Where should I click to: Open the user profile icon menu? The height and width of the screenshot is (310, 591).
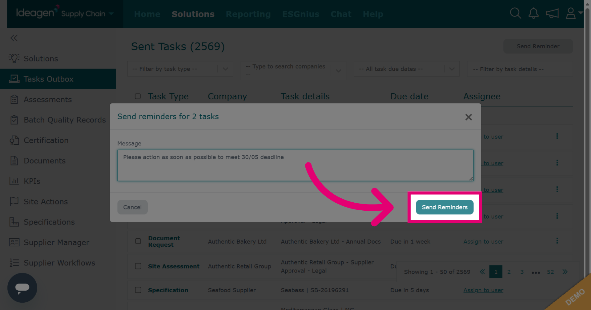coord(571,14)
